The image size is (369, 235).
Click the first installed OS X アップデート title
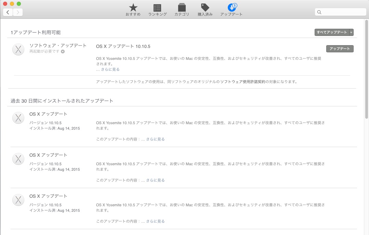(48, 114)
